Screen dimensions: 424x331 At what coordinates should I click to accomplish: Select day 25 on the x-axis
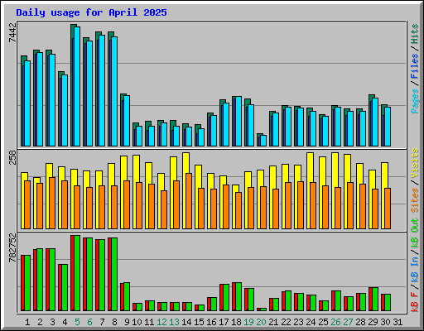tap(323, 322)
